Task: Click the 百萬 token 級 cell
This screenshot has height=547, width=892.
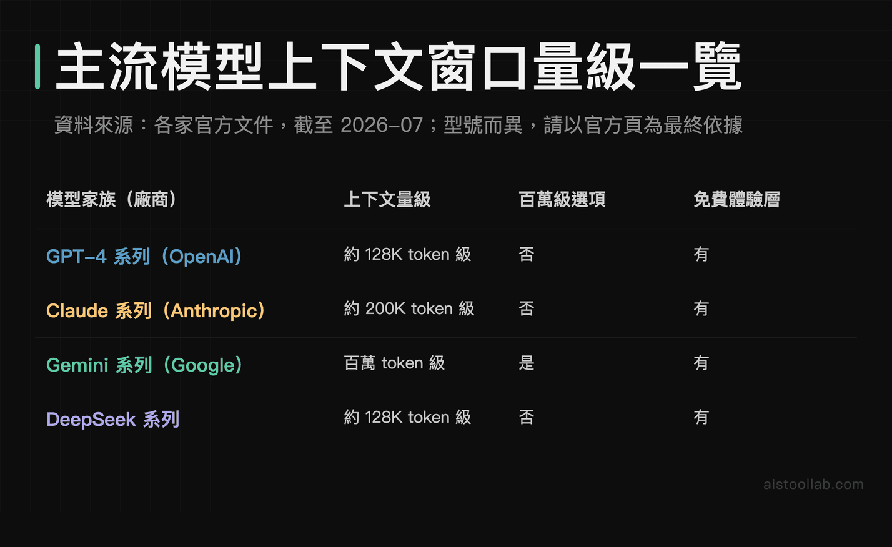Action: (394, 363)
